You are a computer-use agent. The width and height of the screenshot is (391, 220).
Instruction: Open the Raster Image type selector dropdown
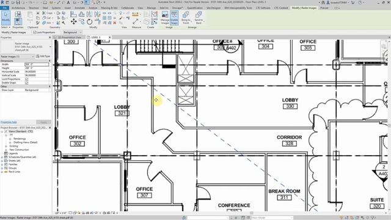click(x=50, y=46)
